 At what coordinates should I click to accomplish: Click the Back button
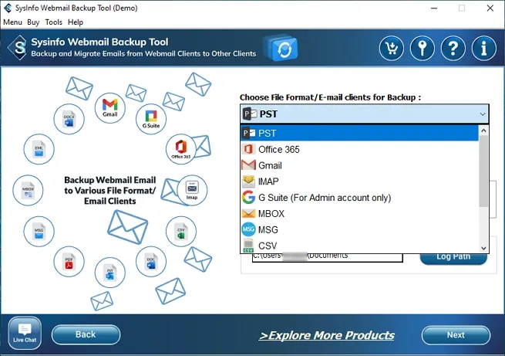coord(86,334)
